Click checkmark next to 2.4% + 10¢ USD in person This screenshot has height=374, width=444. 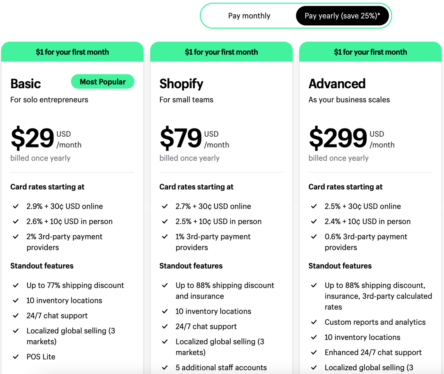pos(314,221)
